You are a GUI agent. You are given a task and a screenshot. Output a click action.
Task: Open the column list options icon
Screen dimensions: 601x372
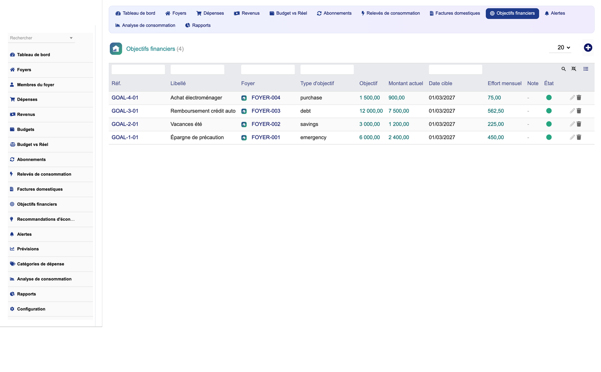click(586, 69)
